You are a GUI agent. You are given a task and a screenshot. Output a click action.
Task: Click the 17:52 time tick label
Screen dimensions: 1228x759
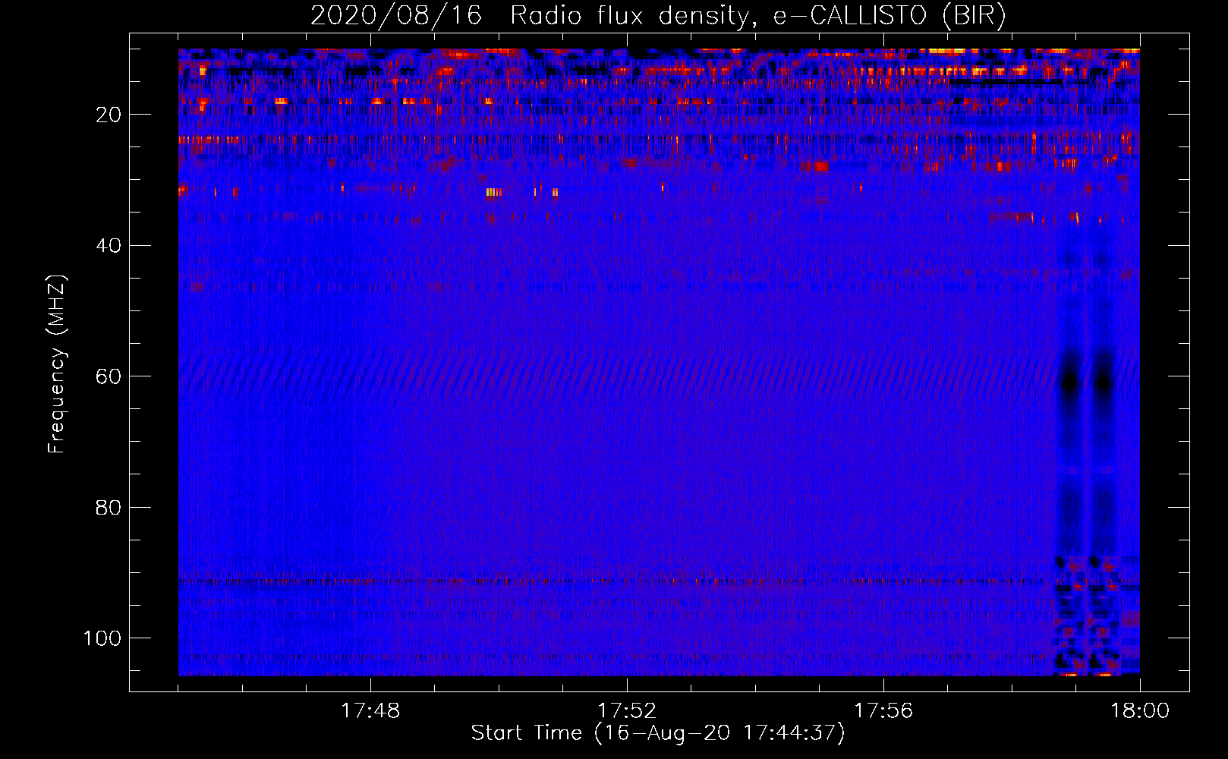(x=627, y=711)
